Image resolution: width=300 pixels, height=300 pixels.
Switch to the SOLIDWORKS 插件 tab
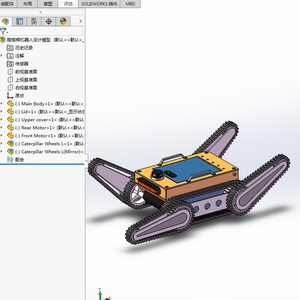pos(99,4)
